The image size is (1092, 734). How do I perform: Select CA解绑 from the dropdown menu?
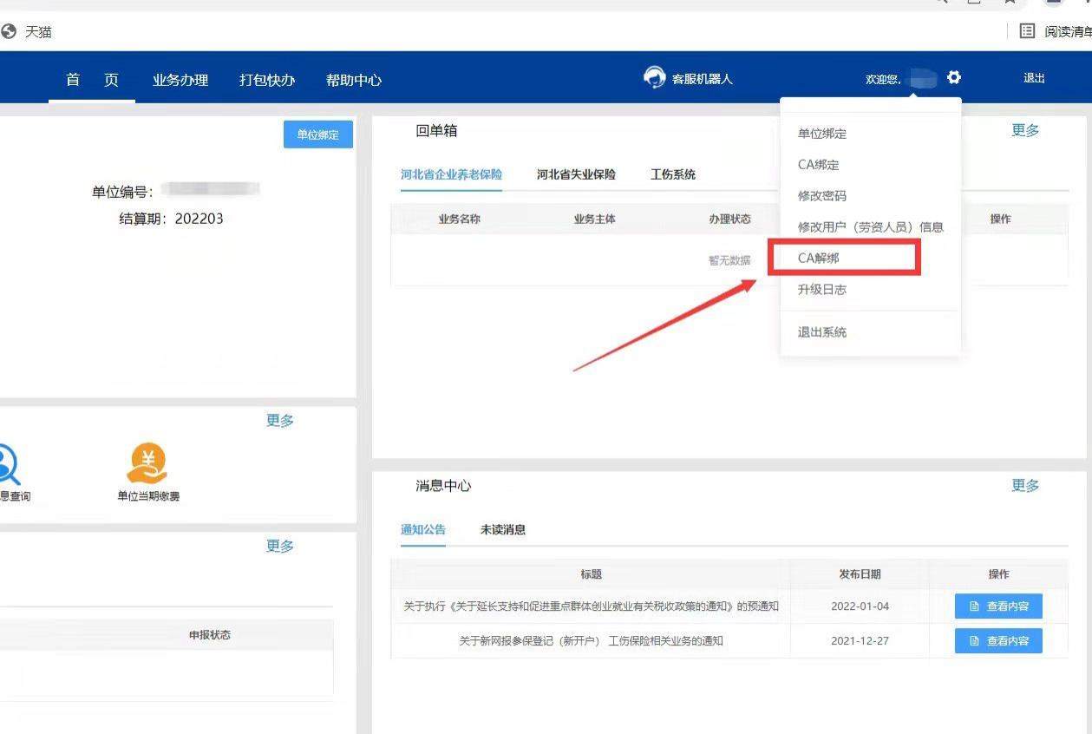(x=819, y=259)
